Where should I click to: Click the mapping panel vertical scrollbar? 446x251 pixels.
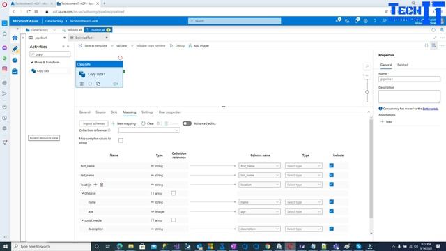(371, 169)
